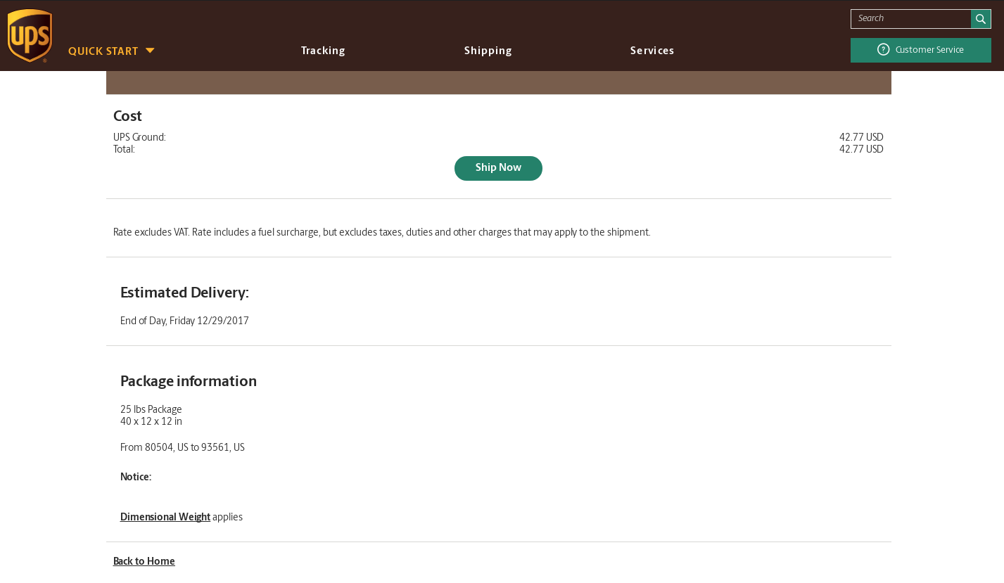The height and width of the screenshot is (583, 1004).
Task: Click the package dimensions 40 x 12 x 12 in
Action: point(151,421)
